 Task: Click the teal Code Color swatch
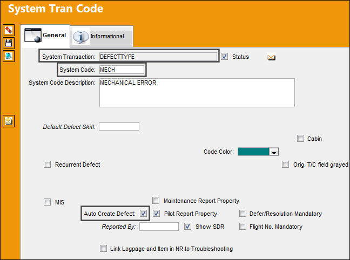(x=253, y=152)
